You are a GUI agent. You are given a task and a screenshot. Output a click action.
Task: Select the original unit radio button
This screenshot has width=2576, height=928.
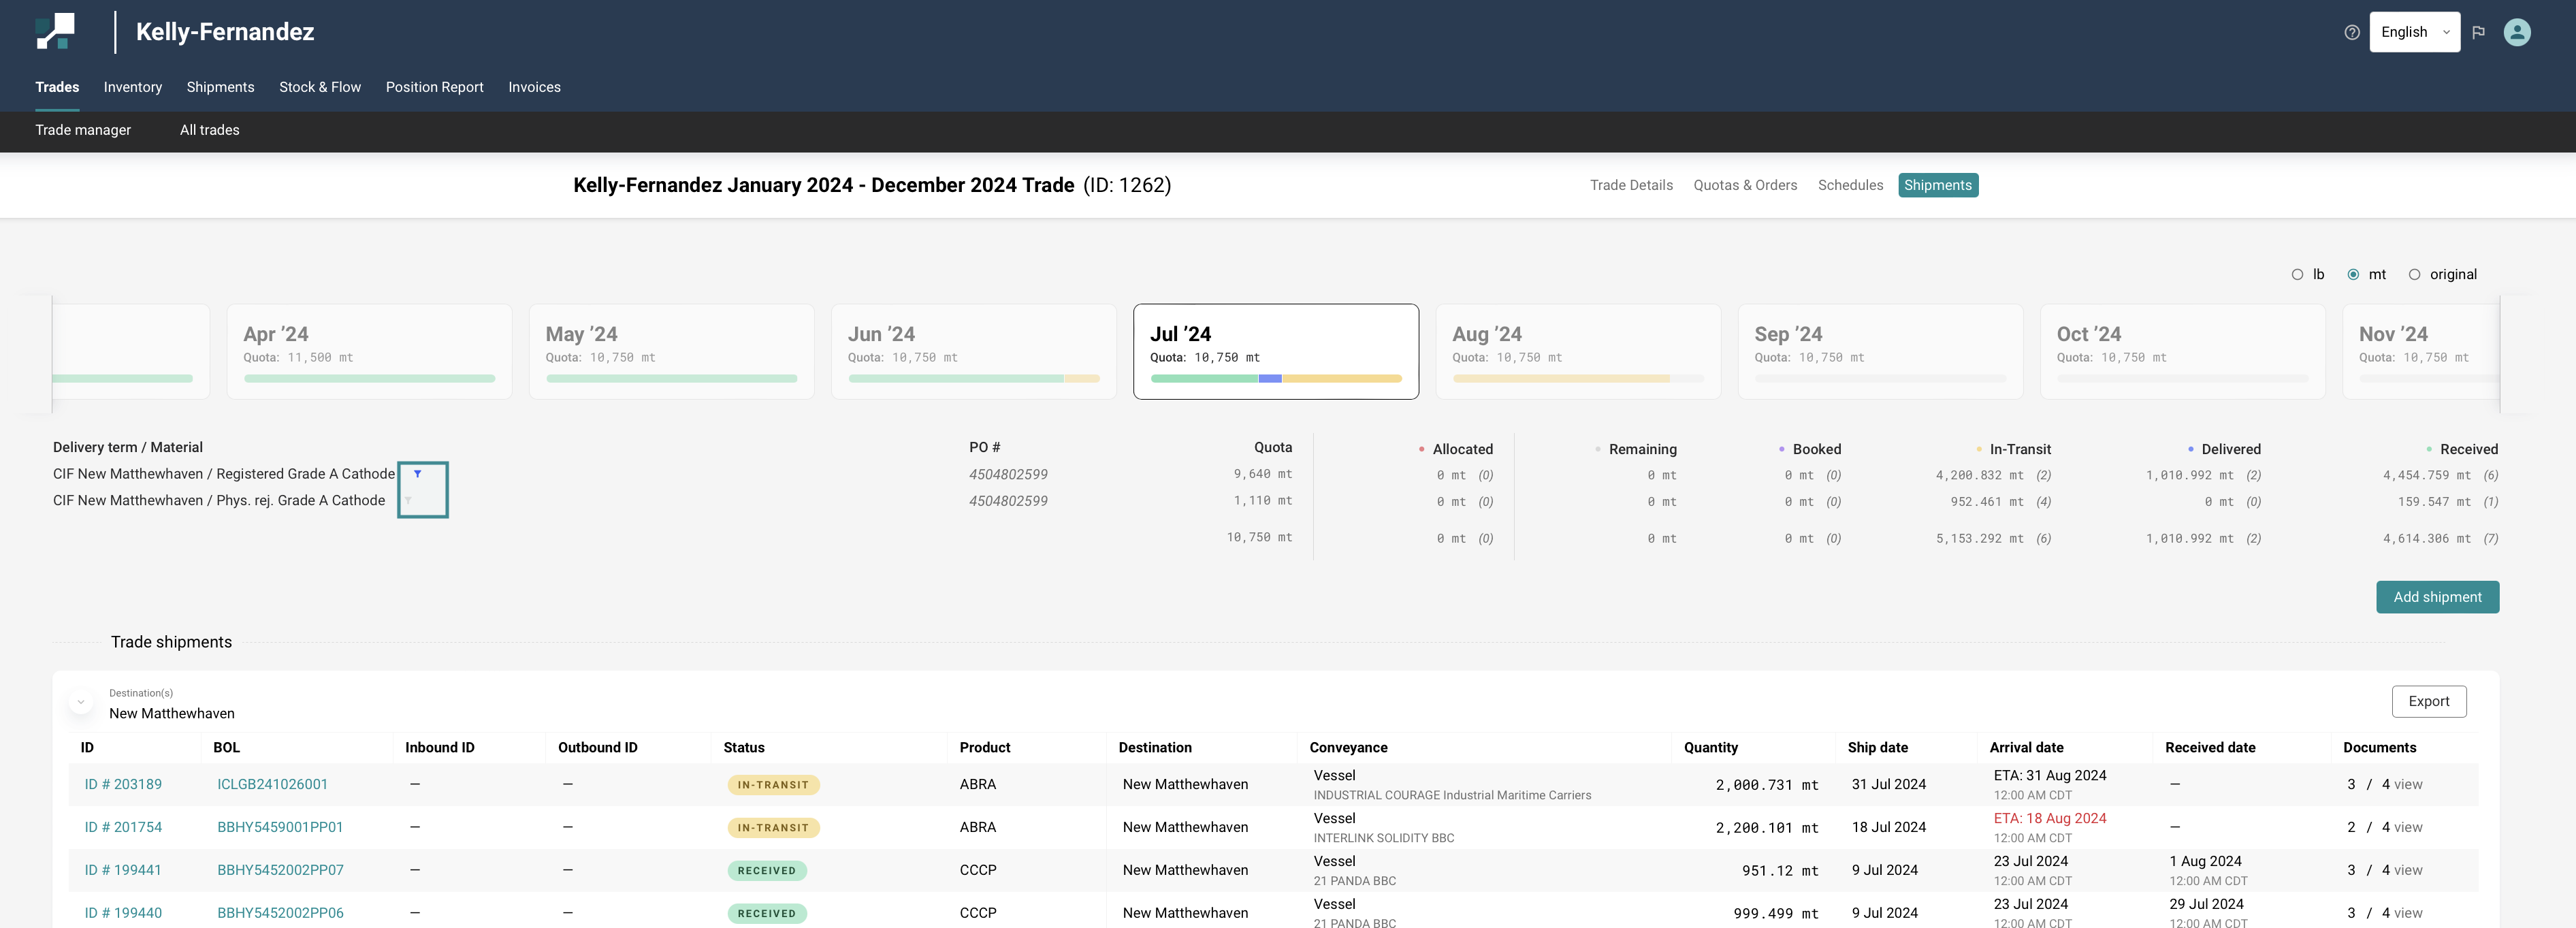2414,275
